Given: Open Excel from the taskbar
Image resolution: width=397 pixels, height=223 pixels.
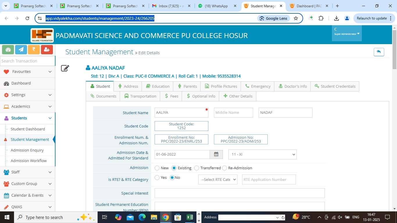Looking at the screenshot, I should (x=190, y=217).
